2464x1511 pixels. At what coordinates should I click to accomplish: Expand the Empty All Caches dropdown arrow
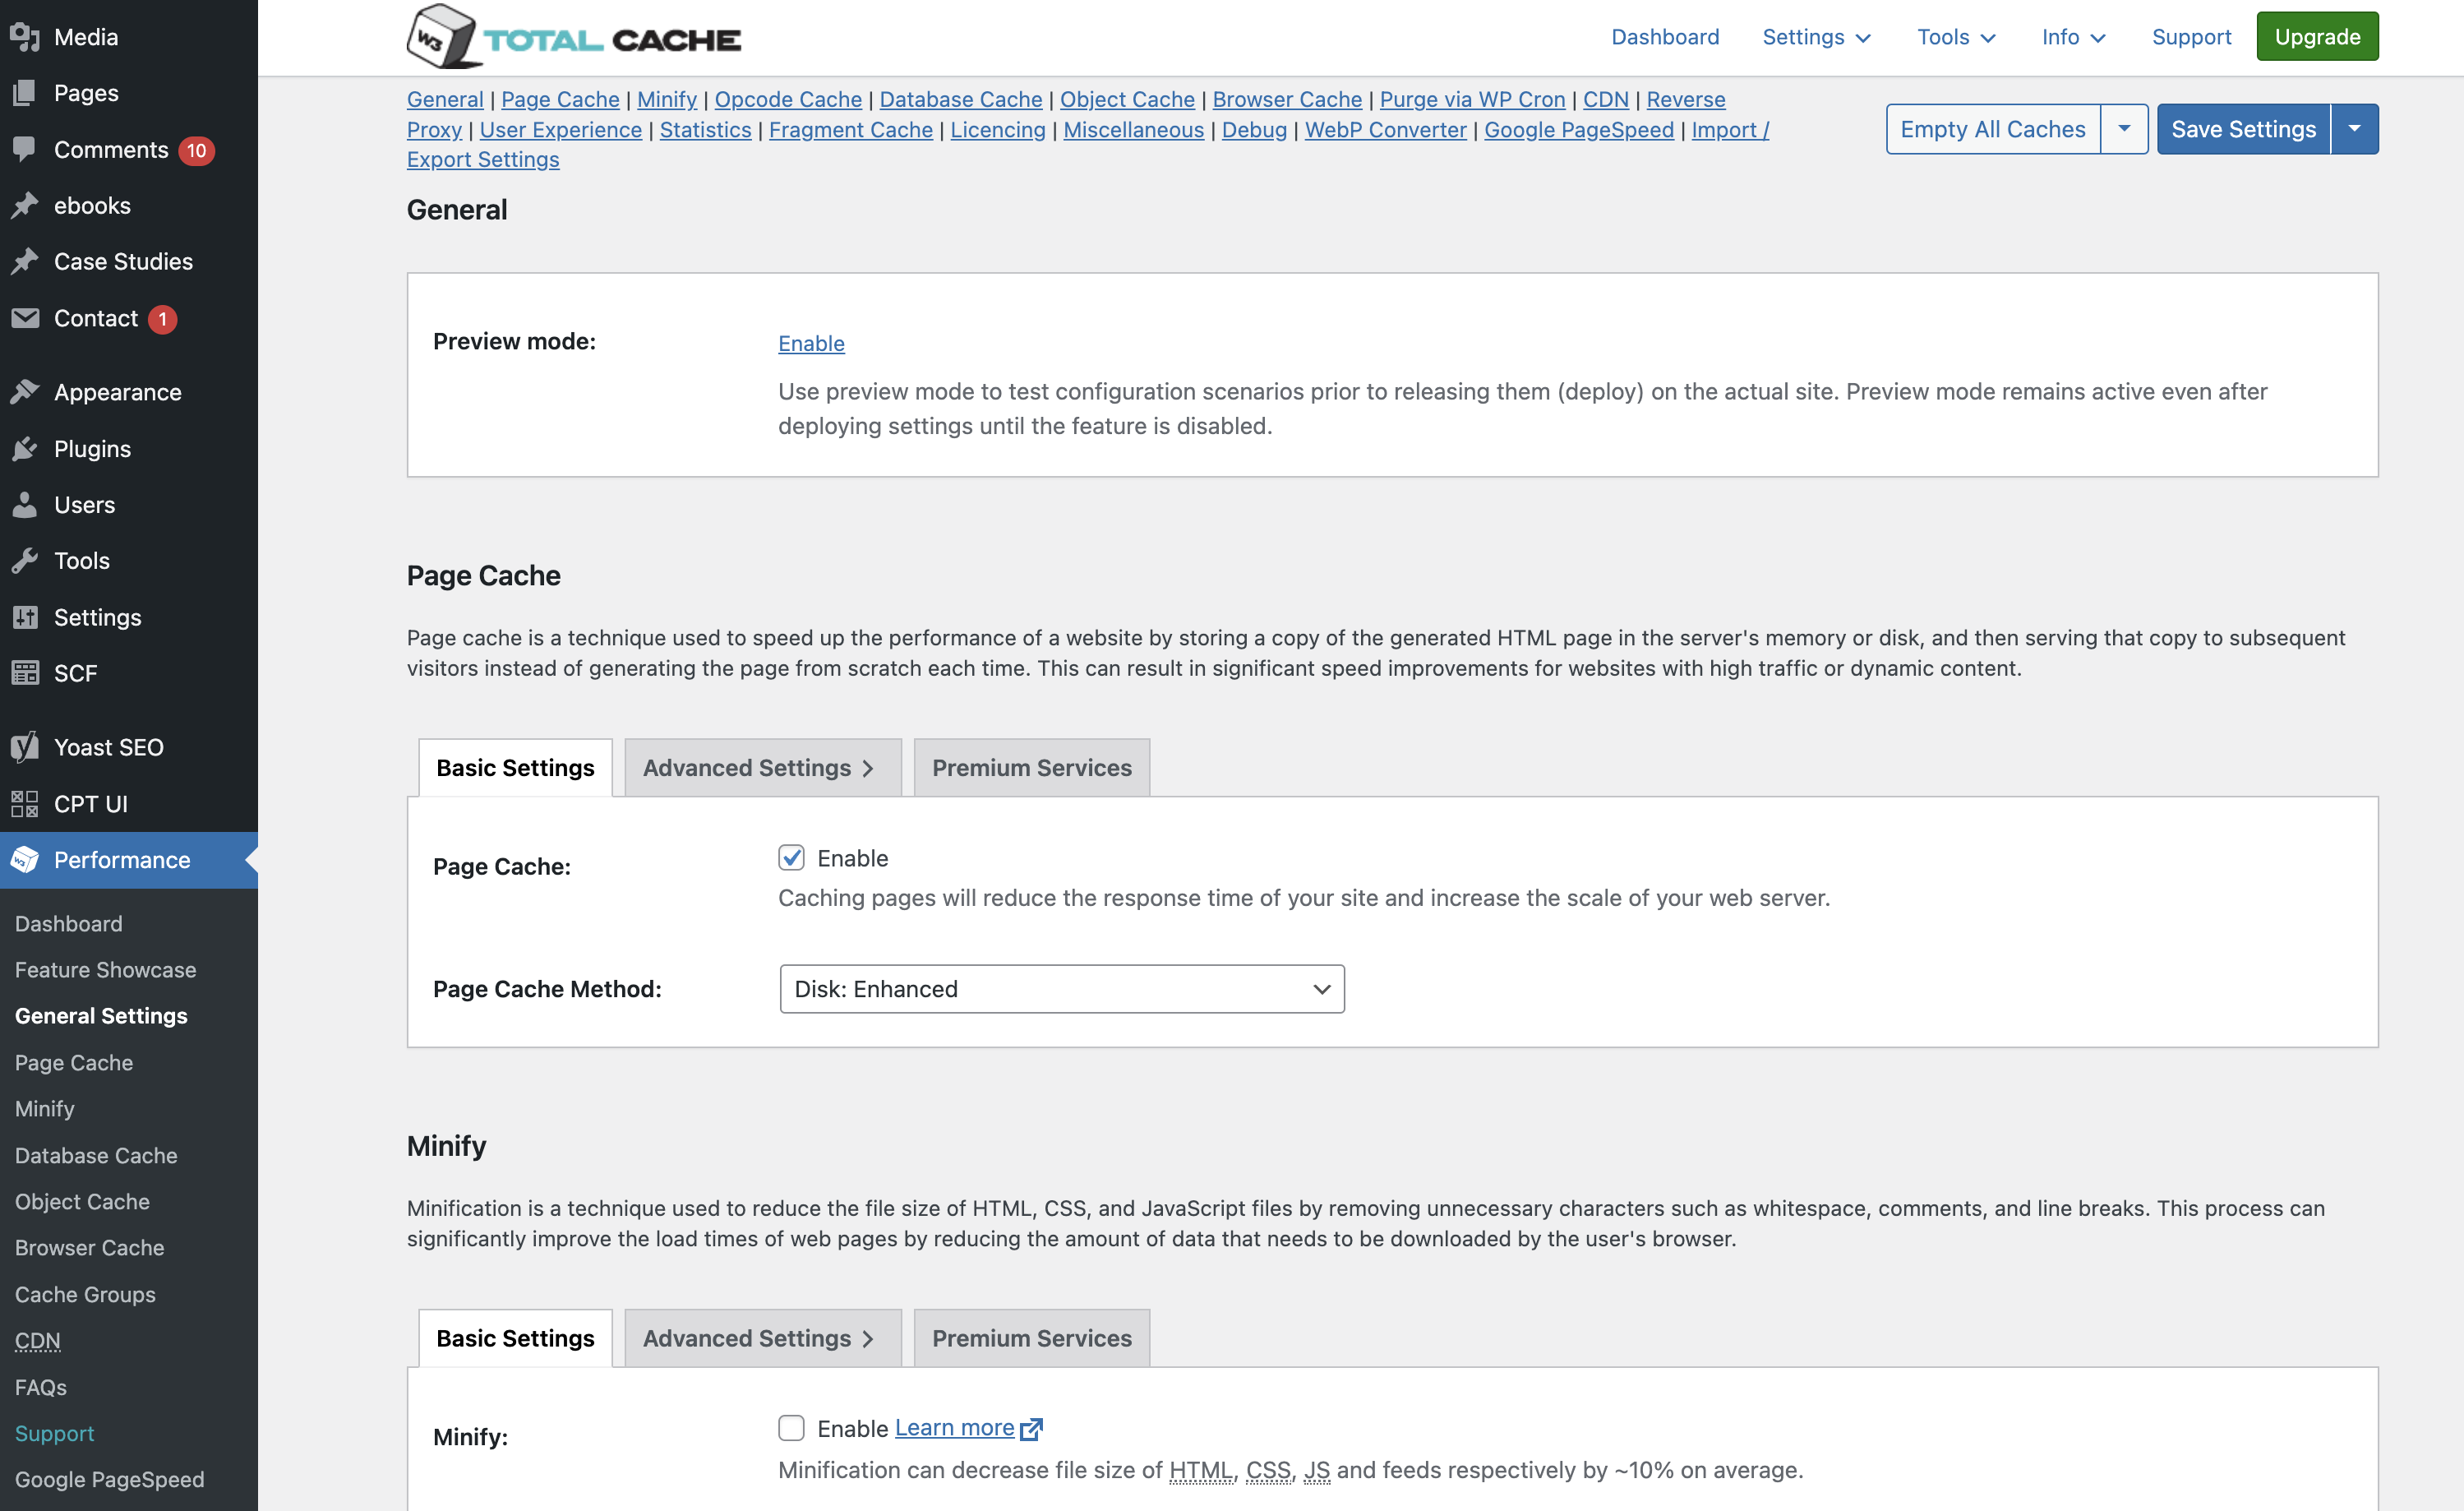tap(2125, 127)
